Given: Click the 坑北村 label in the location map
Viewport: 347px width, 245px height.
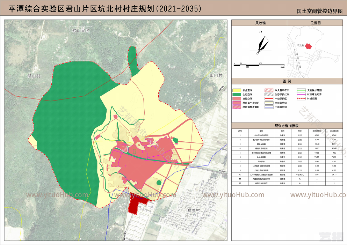Looking at the screenshot, I should coord(301,46).
